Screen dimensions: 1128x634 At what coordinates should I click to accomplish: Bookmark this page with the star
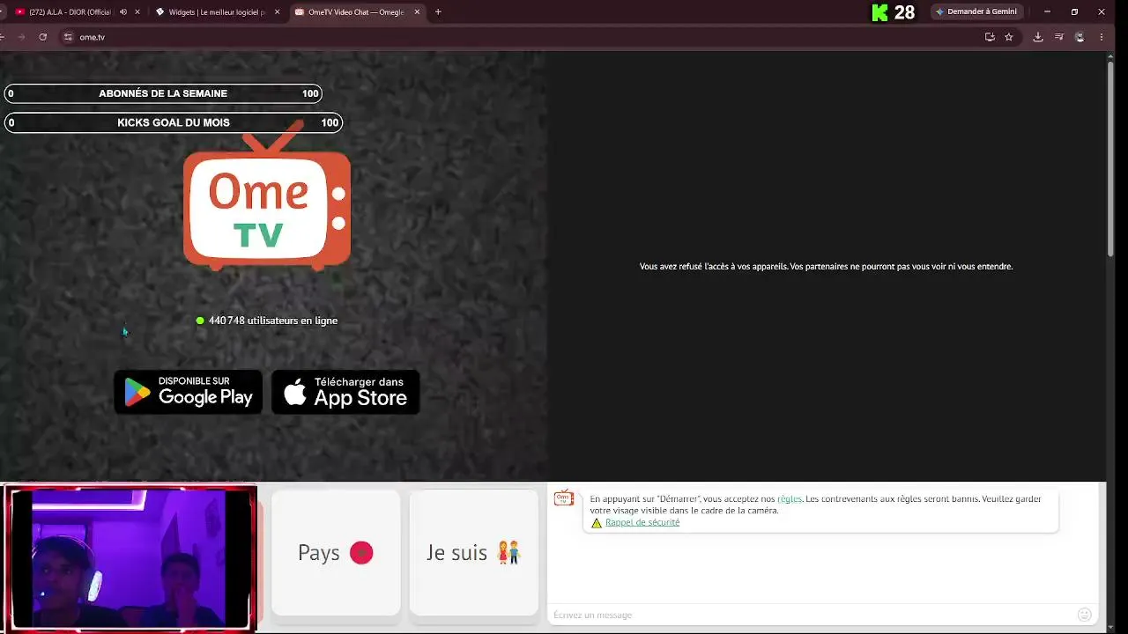1009,37
